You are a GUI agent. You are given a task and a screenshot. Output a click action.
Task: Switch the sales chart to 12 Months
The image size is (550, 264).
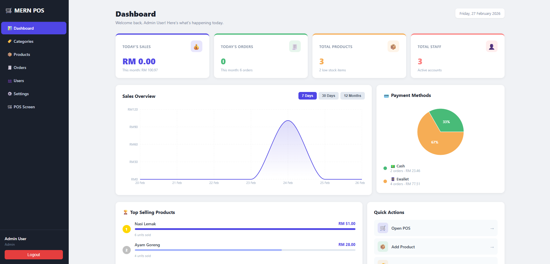pos(352,96)
